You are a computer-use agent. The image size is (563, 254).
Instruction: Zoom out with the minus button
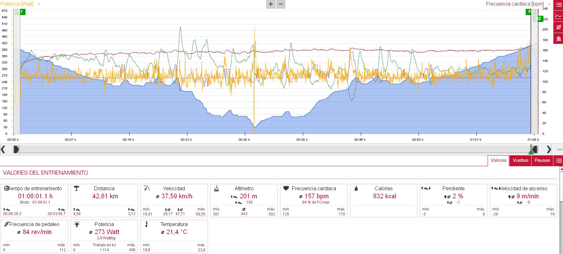pos(281,4)
